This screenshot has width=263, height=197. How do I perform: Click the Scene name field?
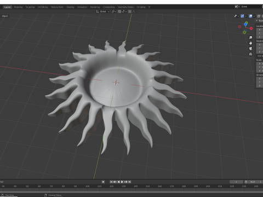(x=251, y=7)
